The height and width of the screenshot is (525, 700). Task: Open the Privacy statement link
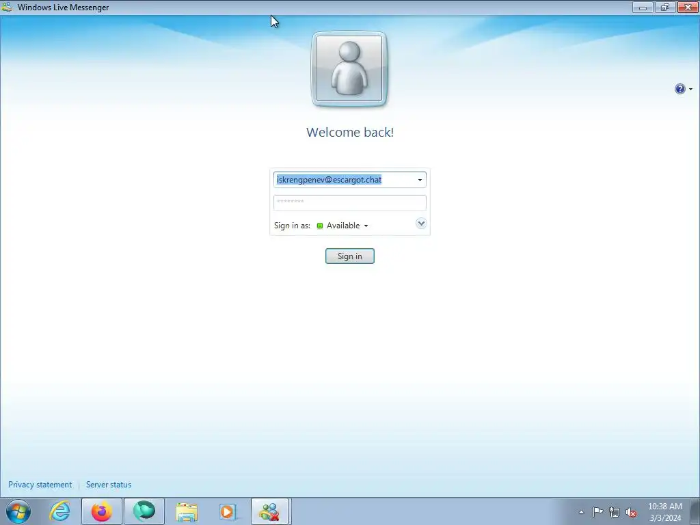click(40, 485)
